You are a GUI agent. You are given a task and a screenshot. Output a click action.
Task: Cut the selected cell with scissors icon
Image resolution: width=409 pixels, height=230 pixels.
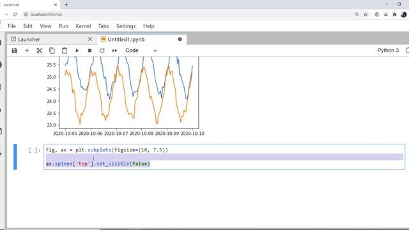(x=40, y=50)
